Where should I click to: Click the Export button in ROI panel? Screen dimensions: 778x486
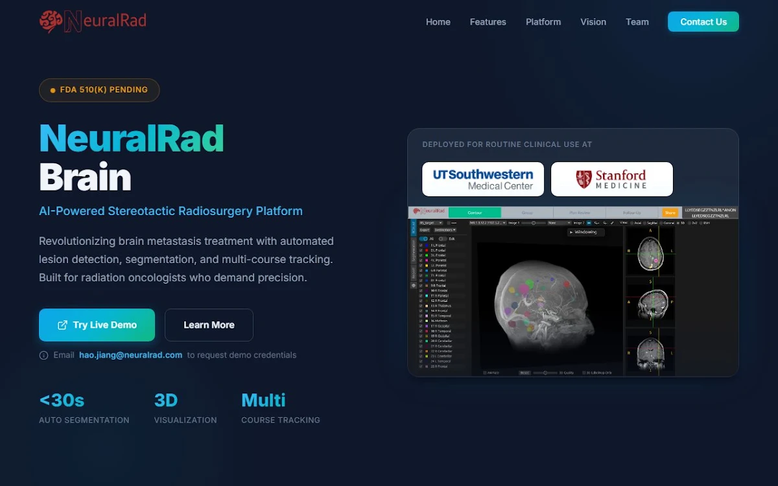pos(425,230)
